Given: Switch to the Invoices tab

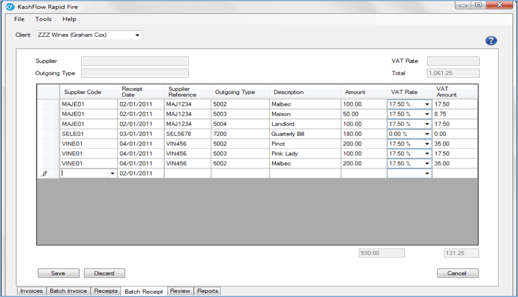Looking at the screenshot, I should [31, 291].
